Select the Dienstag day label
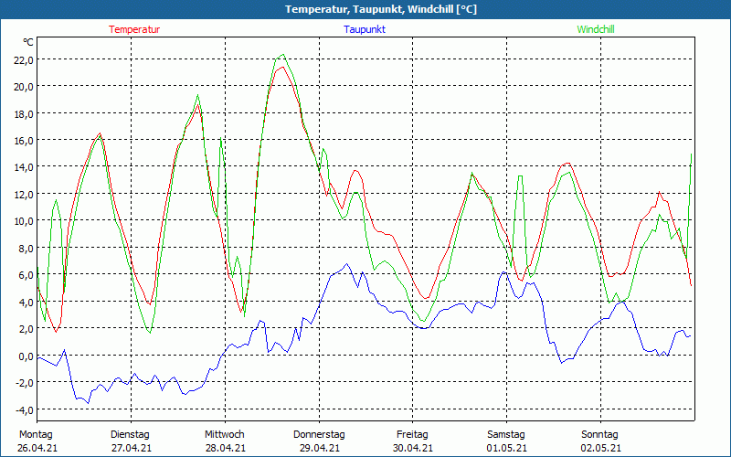This screenshot has height=457, width=731. tap(130, 434)
